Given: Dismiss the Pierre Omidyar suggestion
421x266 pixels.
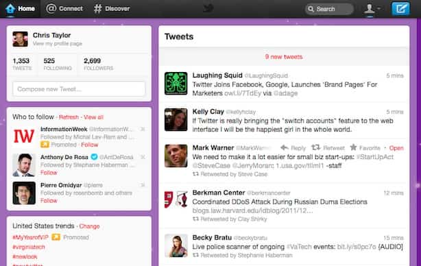Looking at the screenshot, I should click(143, 185).
